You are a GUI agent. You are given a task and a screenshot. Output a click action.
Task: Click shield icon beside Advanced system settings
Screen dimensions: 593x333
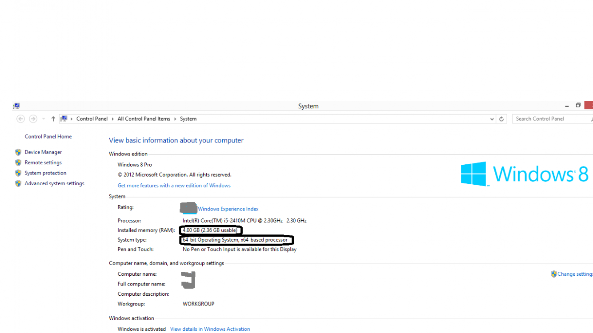(18, 183)
